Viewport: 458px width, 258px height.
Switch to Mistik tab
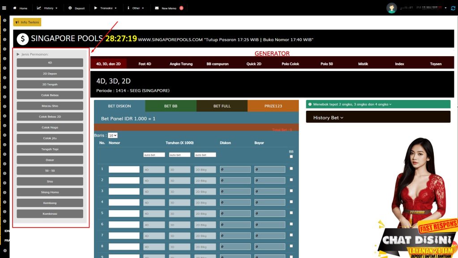[363, 64]
